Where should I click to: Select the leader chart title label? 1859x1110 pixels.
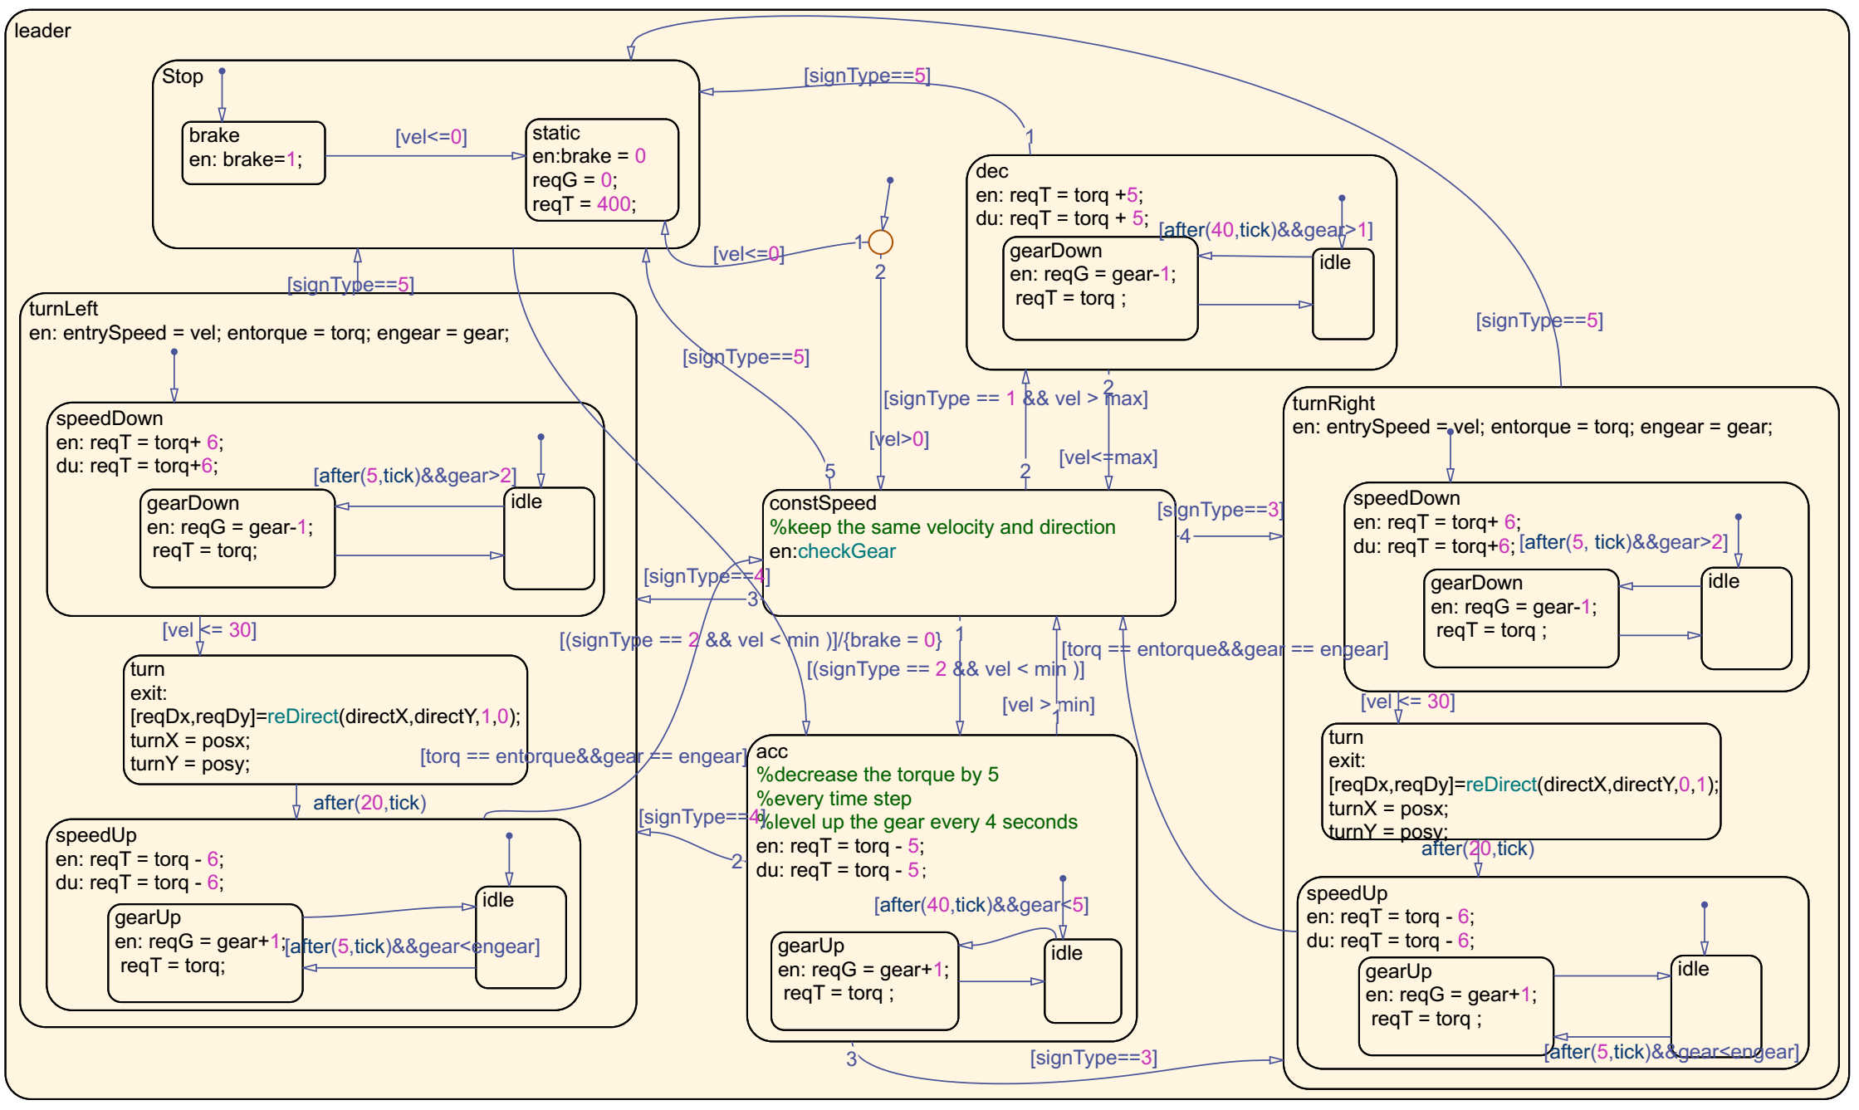[x=42, y=31]
